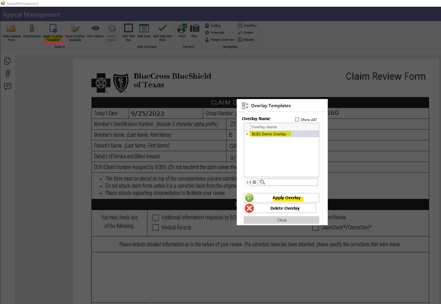441x304 pixels.
Task: Select the Add Date overlay tool
Action: click(x=144, y=31)
